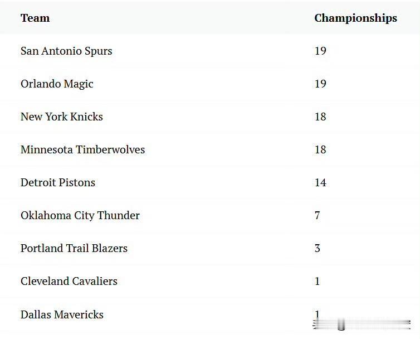Image resolution: width=420 pixels, height=339 pixels.
Task: Click the Detroit Pistons value 14
Action: 320,183
